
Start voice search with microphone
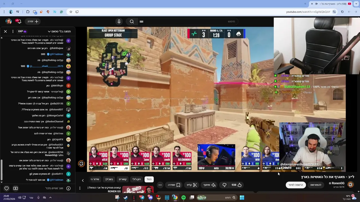(x=119, y=21)
